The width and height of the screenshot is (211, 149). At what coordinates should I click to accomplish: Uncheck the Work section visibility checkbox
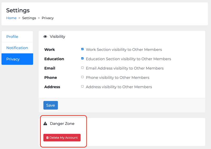[83, 49]
